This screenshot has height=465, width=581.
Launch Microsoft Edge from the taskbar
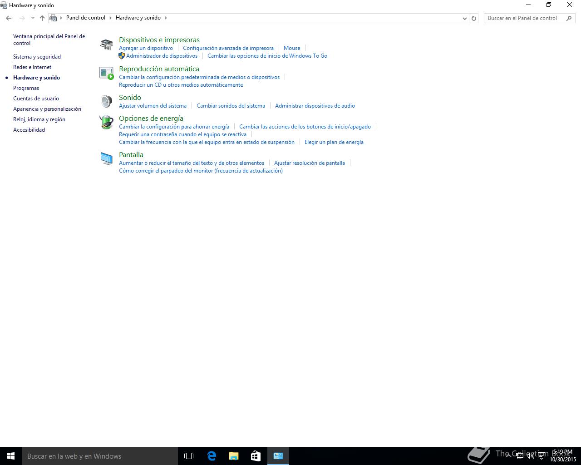click(211, 456)
